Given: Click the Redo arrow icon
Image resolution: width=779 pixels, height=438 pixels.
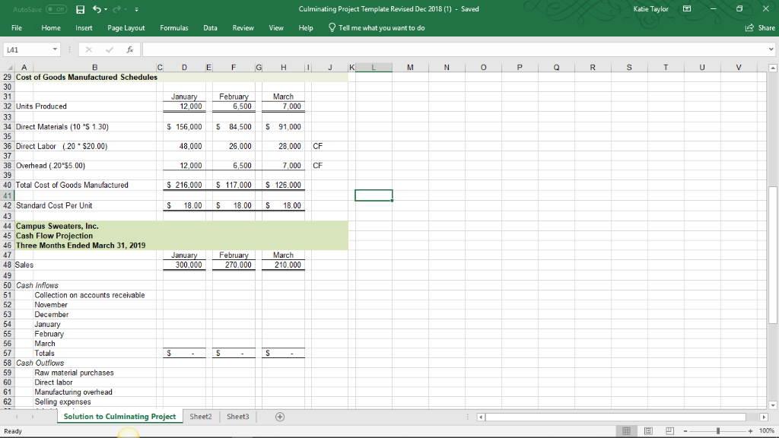Looking at the screenshot, I should tap(116, 9).
